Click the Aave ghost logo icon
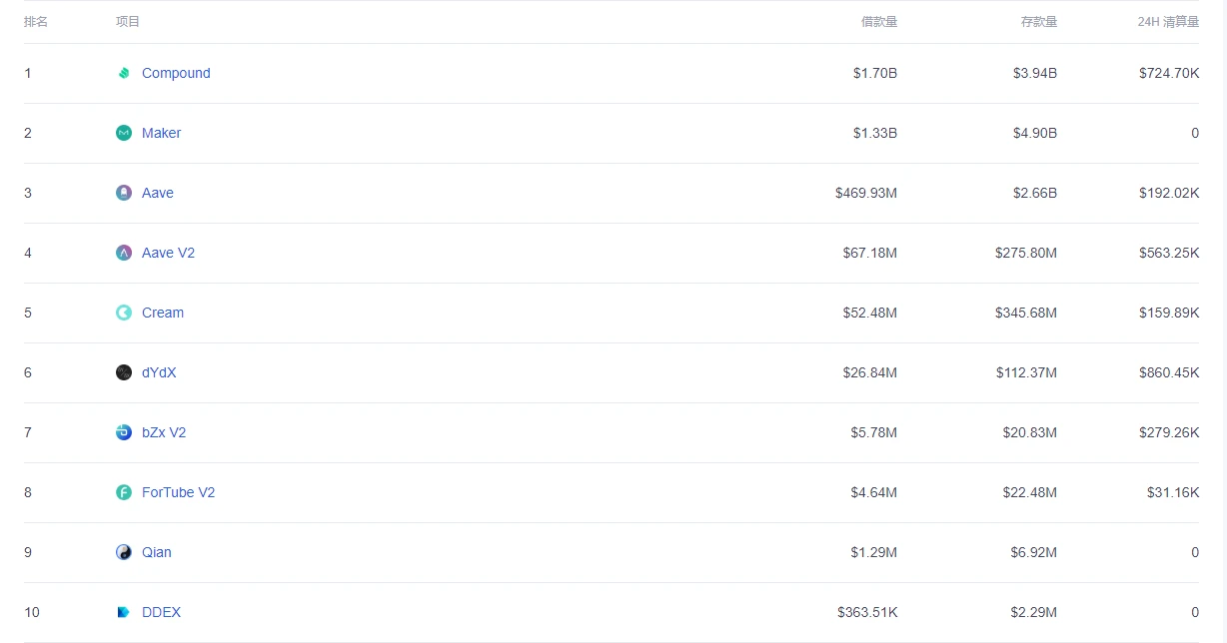1227x643 pixels. point(124,193)
